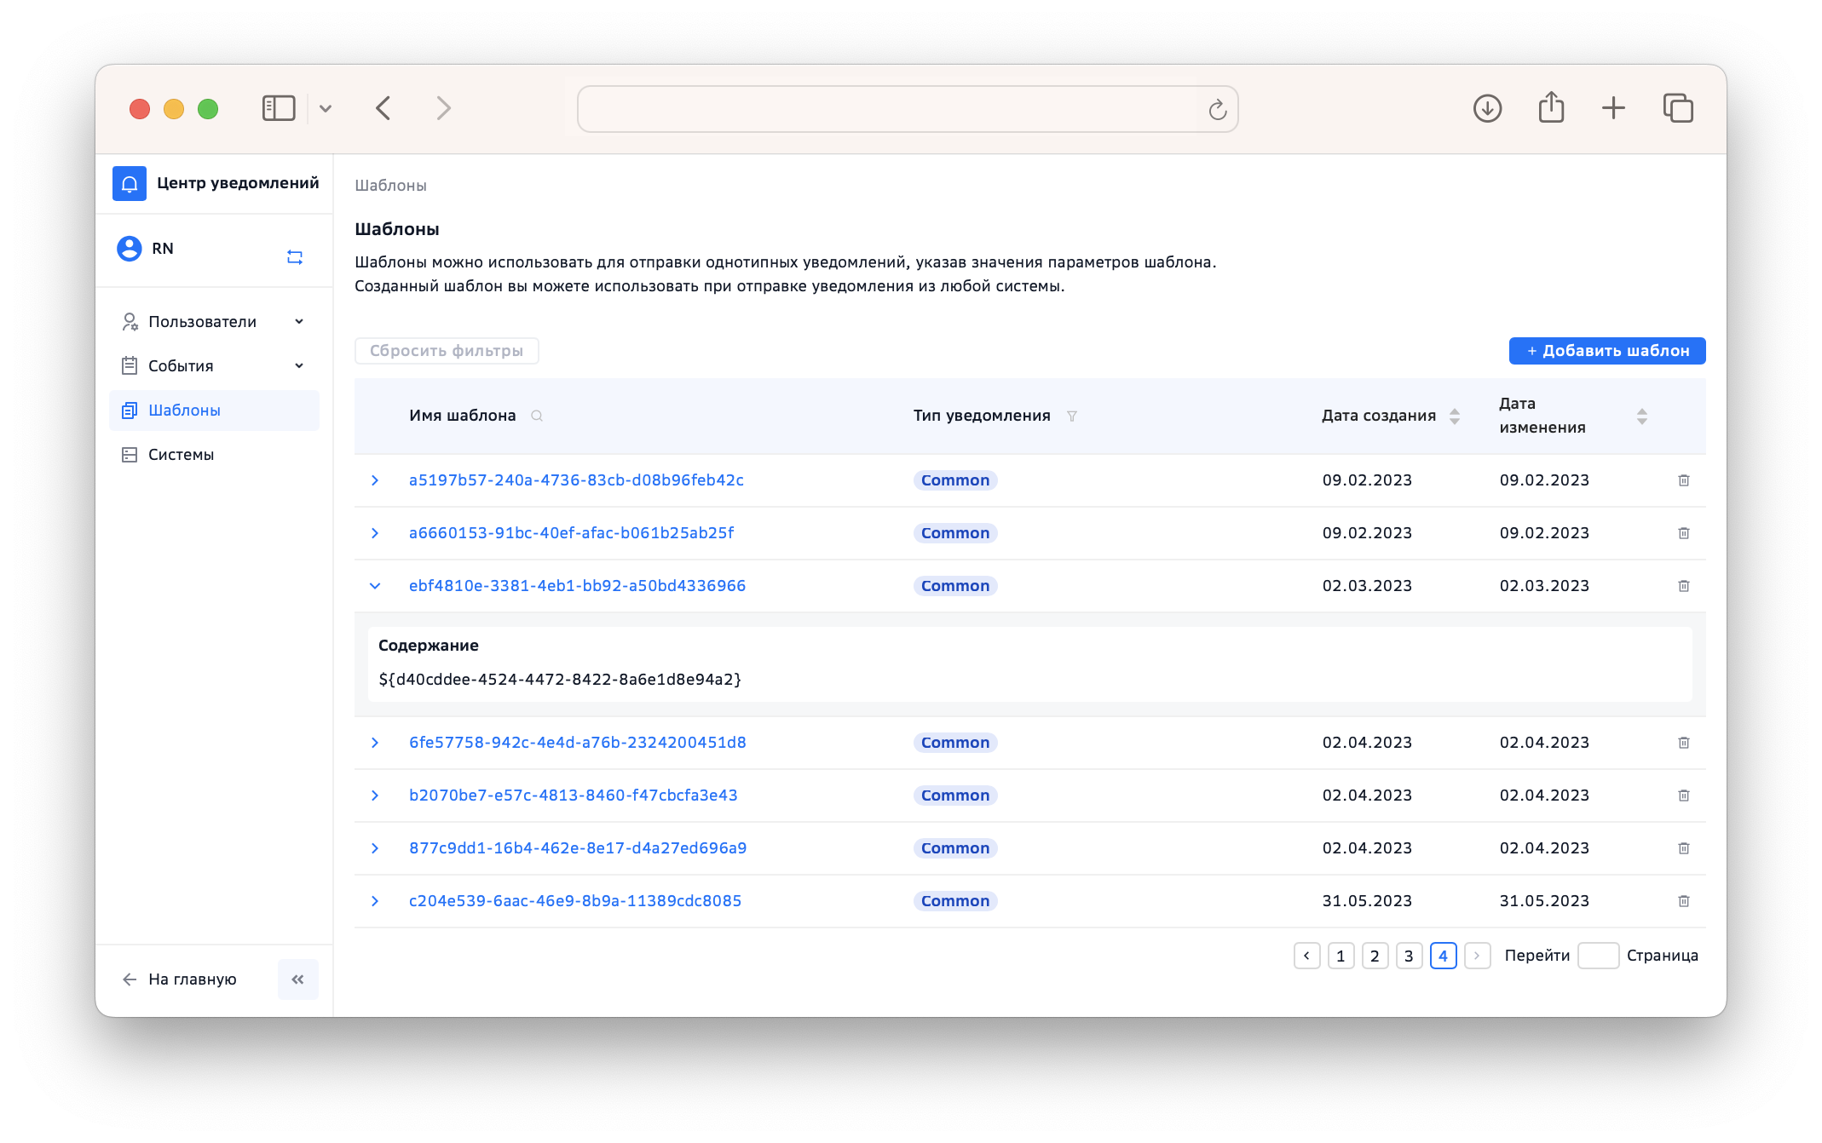Toggle the browser sidebar panel icon
Viewport: 1822px width, 1143px height.
[279, 108]
